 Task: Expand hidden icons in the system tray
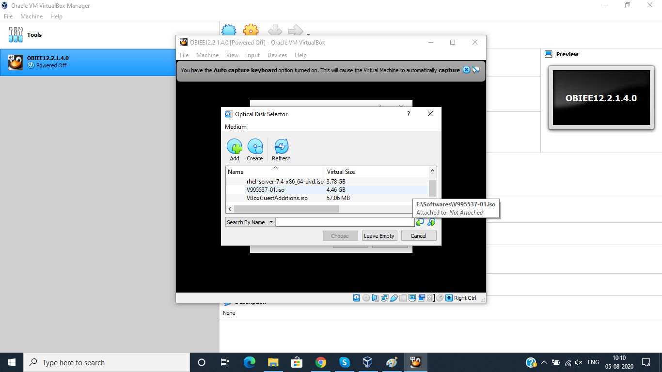pyautogui.click(x=544, y=362)
